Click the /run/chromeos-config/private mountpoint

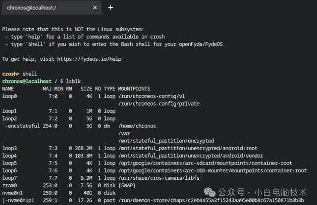159,104
